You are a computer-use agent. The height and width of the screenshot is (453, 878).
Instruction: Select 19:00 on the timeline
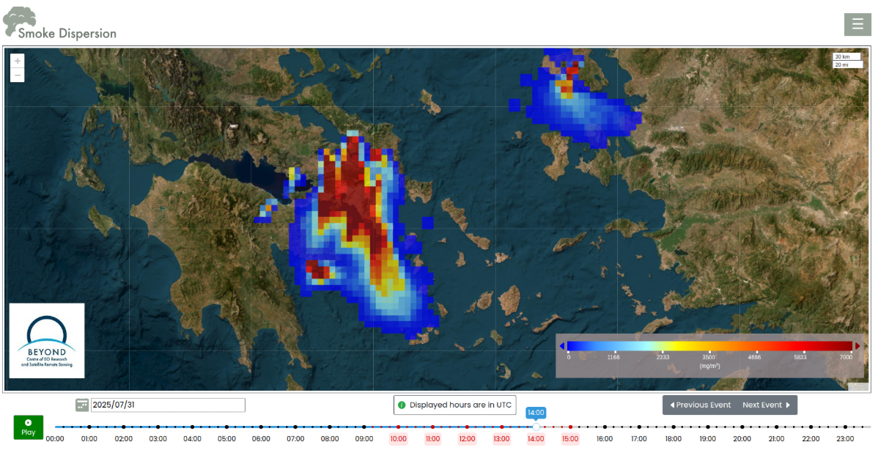point(707,438)
